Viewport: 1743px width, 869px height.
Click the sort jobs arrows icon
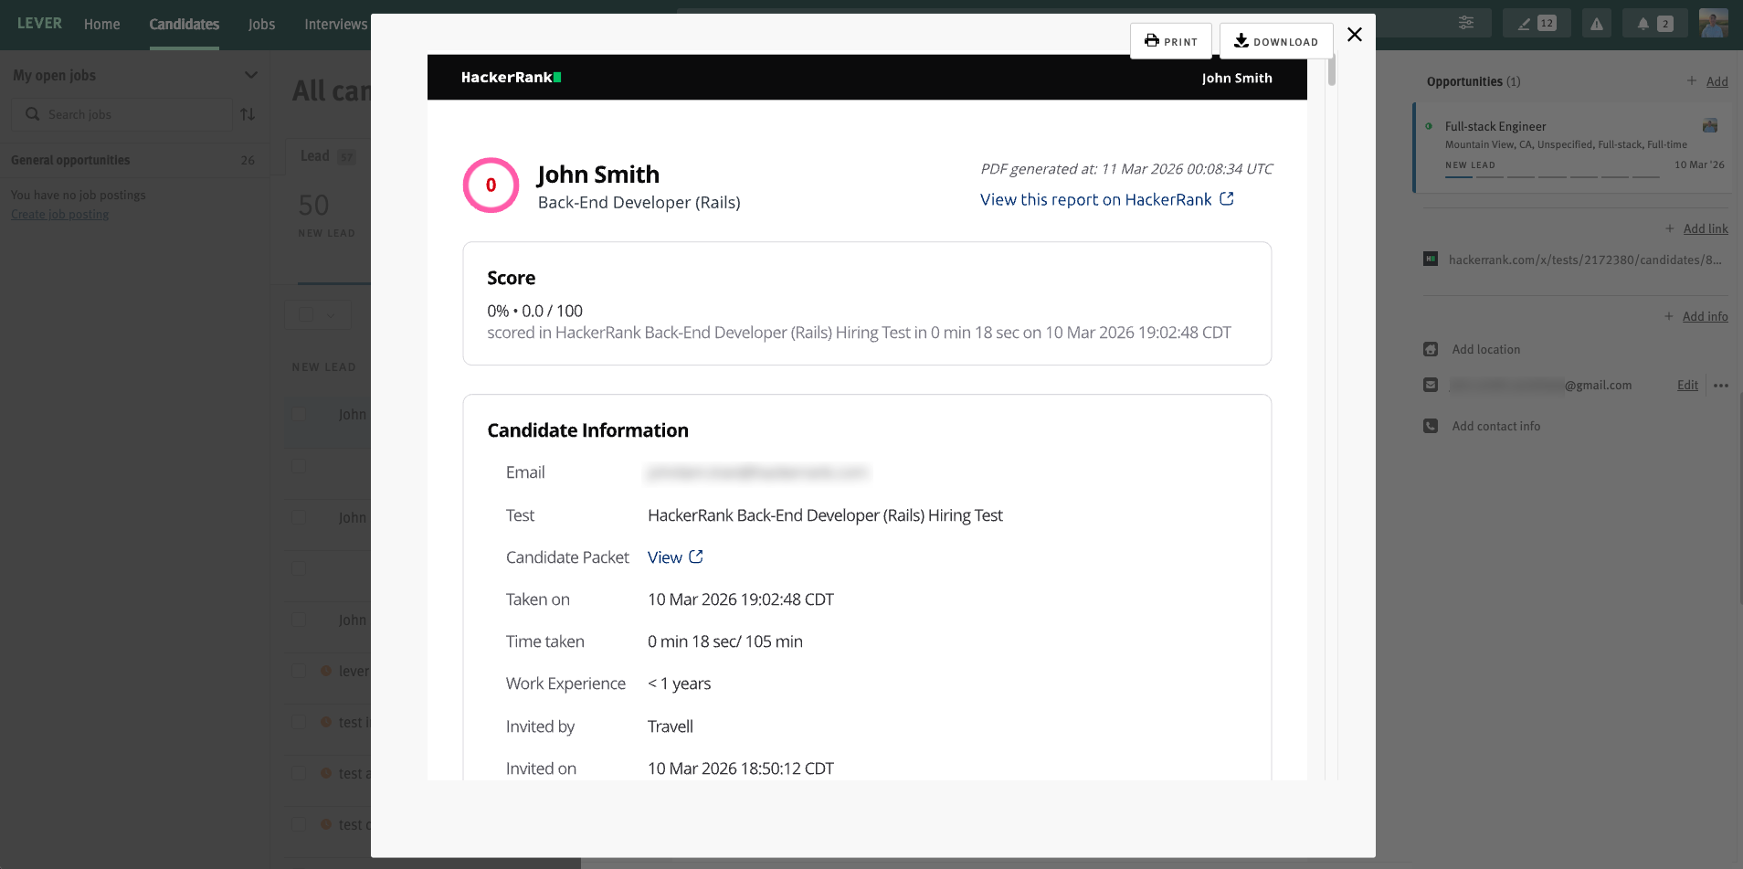(x=248, y=114)
